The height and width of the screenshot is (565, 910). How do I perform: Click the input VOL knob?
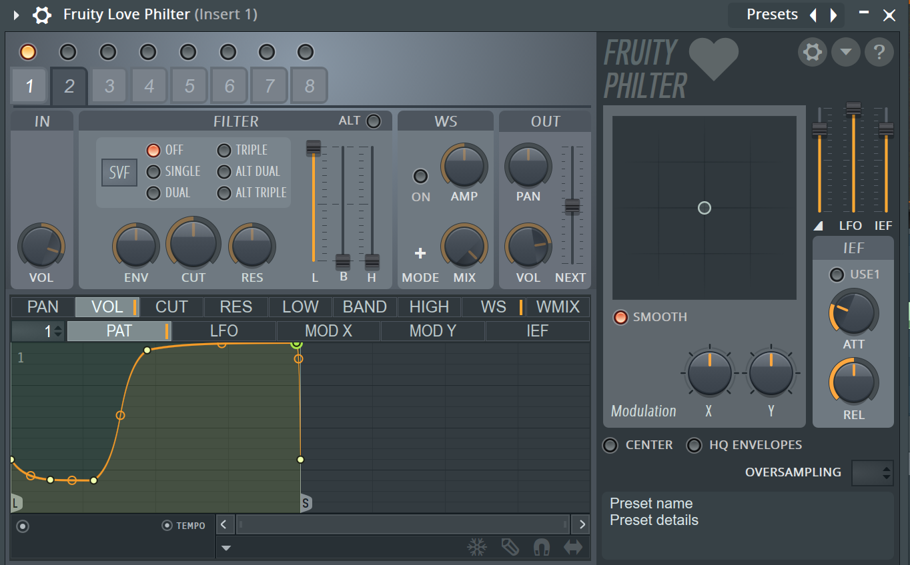[41, 246]
